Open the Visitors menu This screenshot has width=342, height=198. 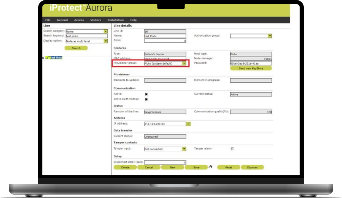click(x=96, y=20)
